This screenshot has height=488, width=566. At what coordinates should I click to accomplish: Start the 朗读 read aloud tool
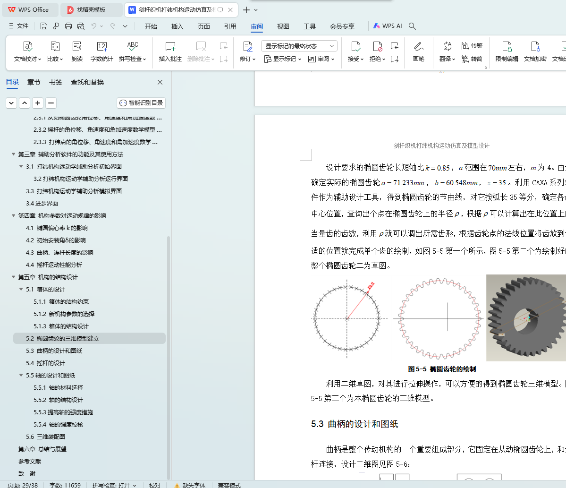coord(77,51)
